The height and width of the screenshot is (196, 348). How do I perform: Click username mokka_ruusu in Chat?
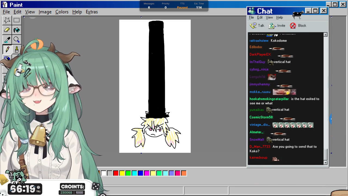coord(260,92)
